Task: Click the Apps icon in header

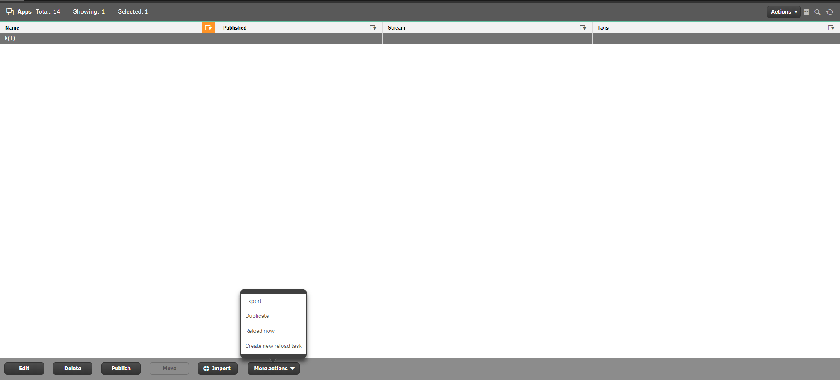Action: tap(10, 11)
